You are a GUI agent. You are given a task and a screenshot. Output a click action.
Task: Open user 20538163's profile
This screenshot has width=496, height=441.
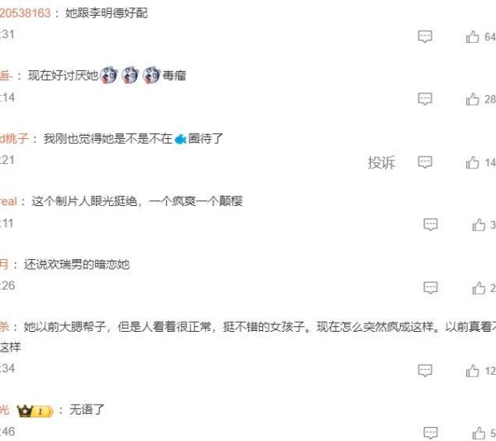point(26,13)
